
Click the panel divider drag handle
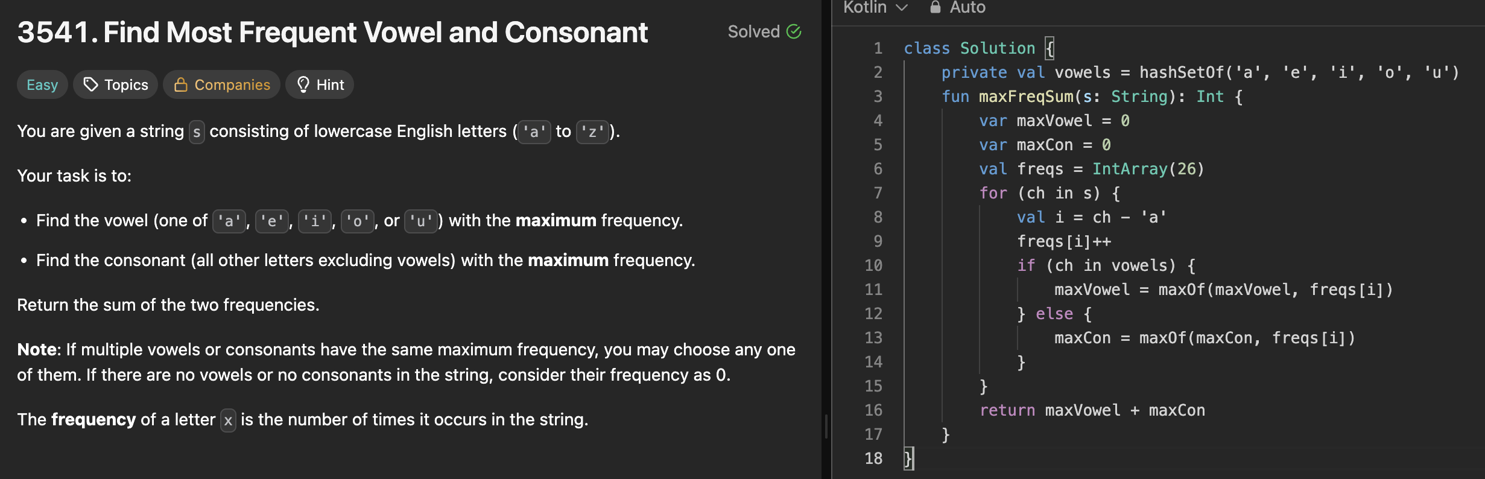pos(826,426)
